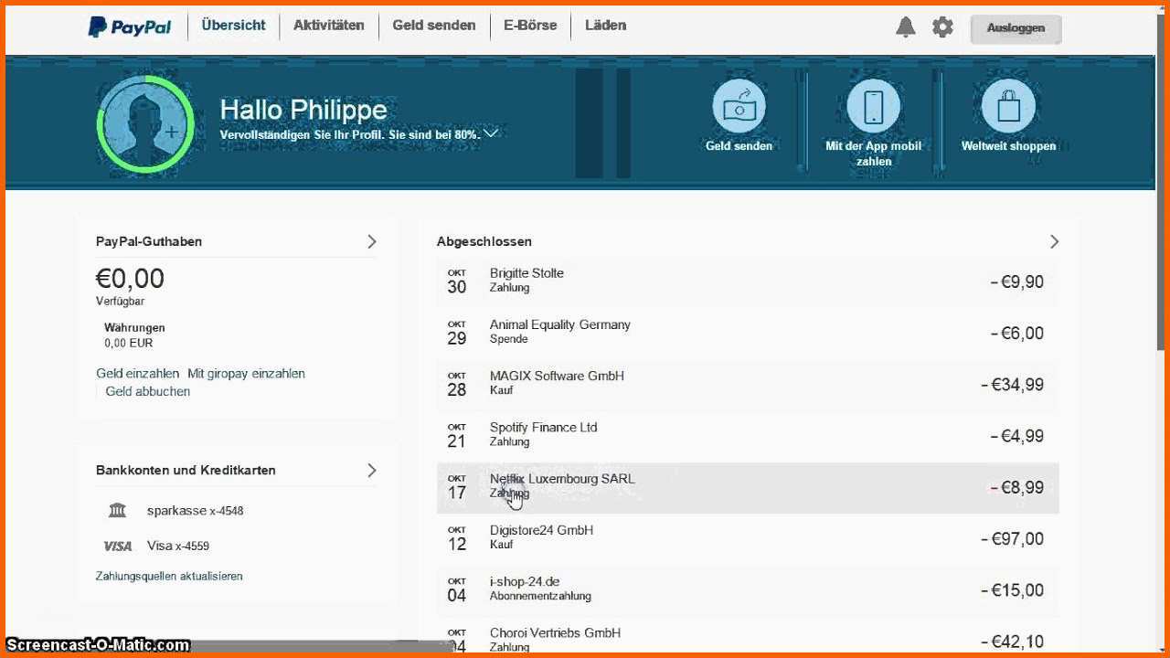1170x658 pixels.
Task: Open the notifications bell icon
Action: tap(905, 27)
